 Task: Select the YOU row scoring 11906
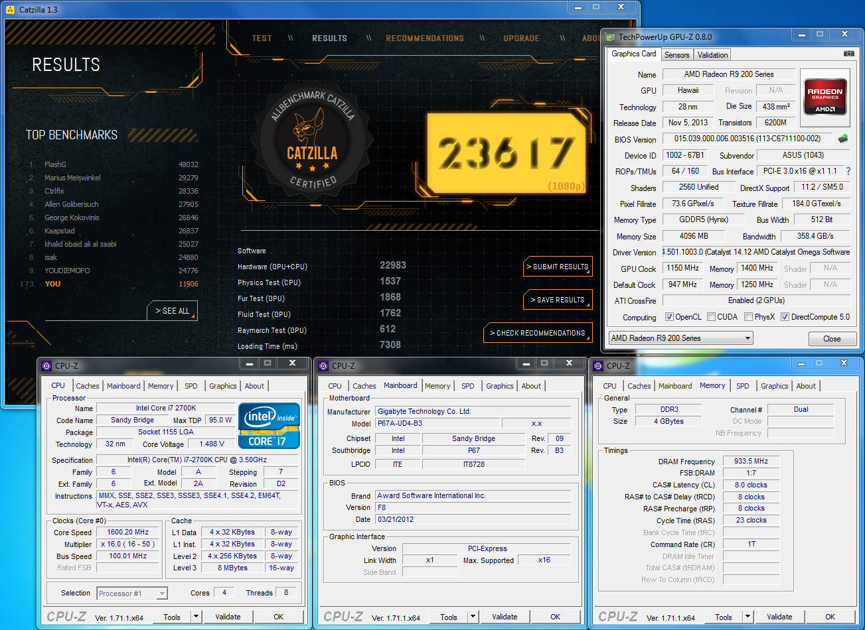[110, 284]
